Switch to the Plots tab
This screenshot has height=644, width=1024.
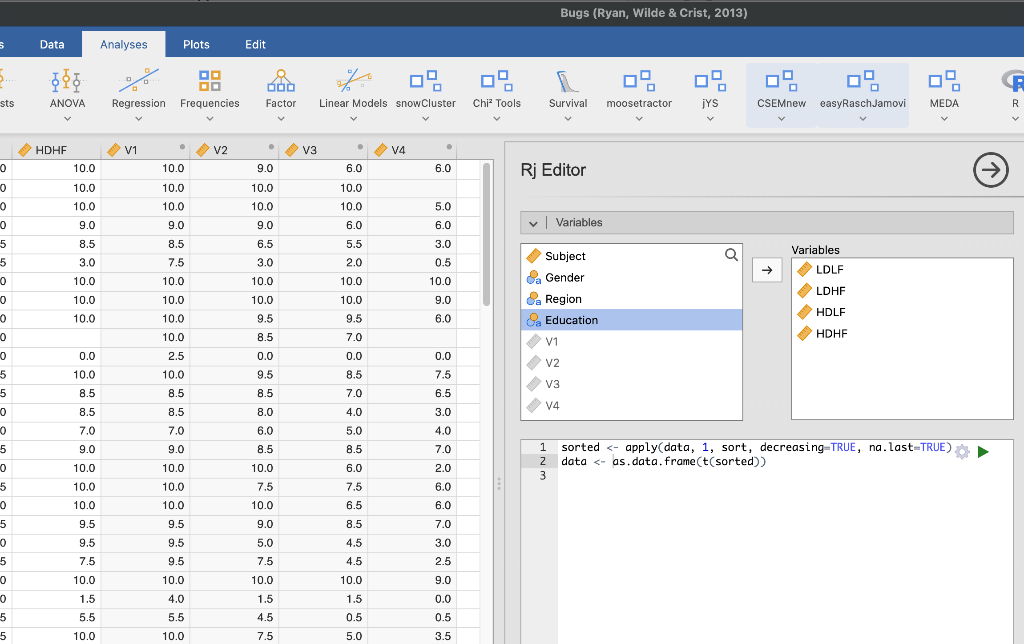tap(196, 44)
